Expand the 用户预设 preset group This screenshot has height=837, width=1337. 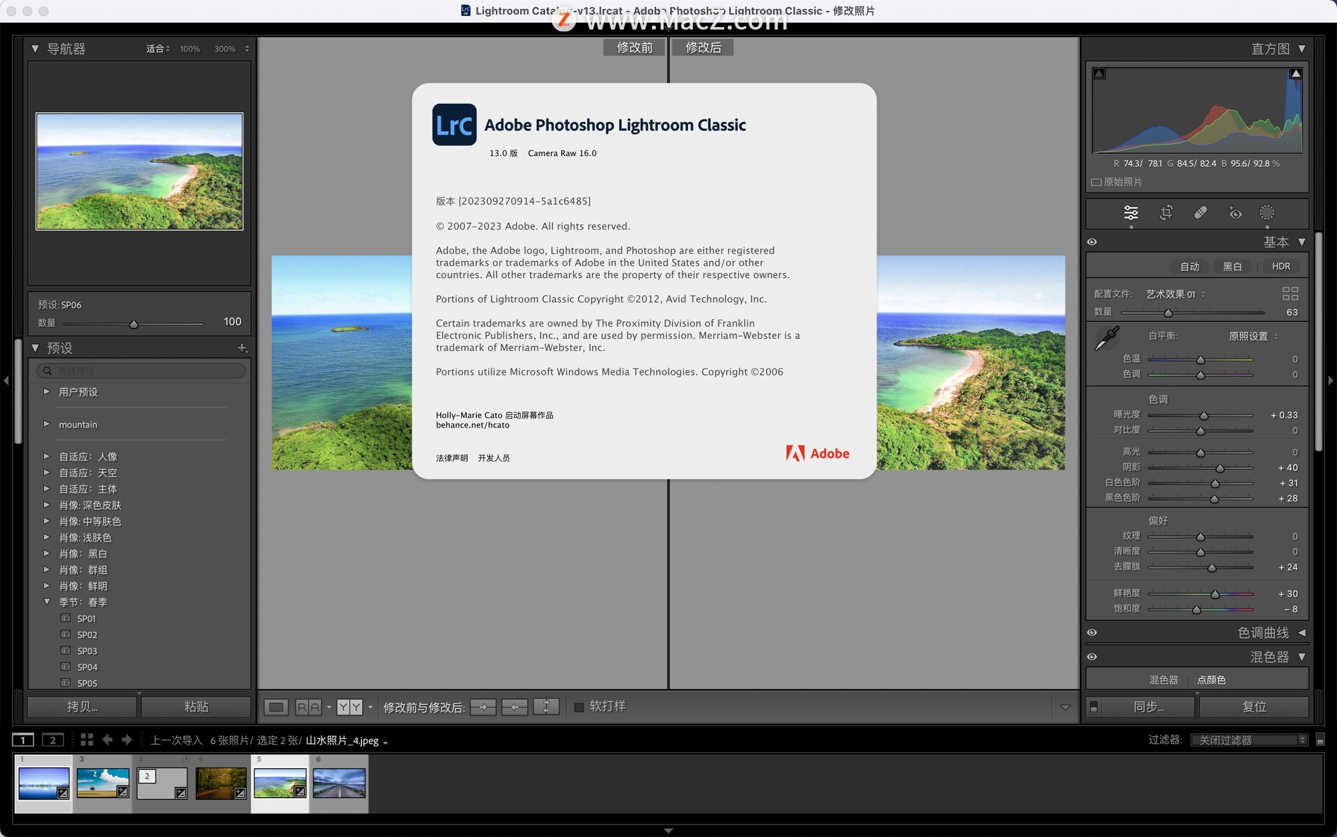click(45, 391)
